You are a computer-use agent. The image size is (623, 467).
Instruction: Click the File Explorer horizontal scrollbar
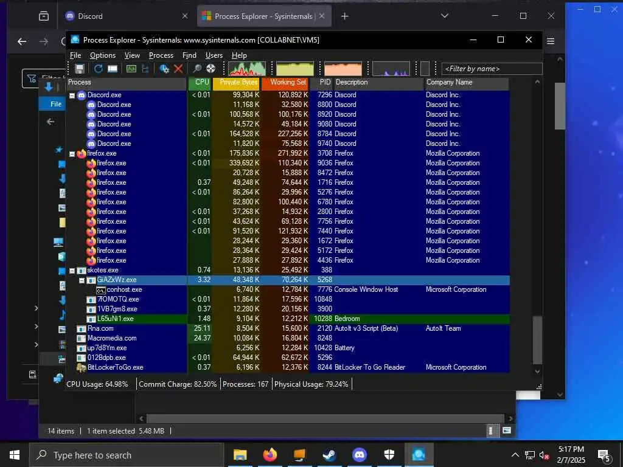(325, 418)
